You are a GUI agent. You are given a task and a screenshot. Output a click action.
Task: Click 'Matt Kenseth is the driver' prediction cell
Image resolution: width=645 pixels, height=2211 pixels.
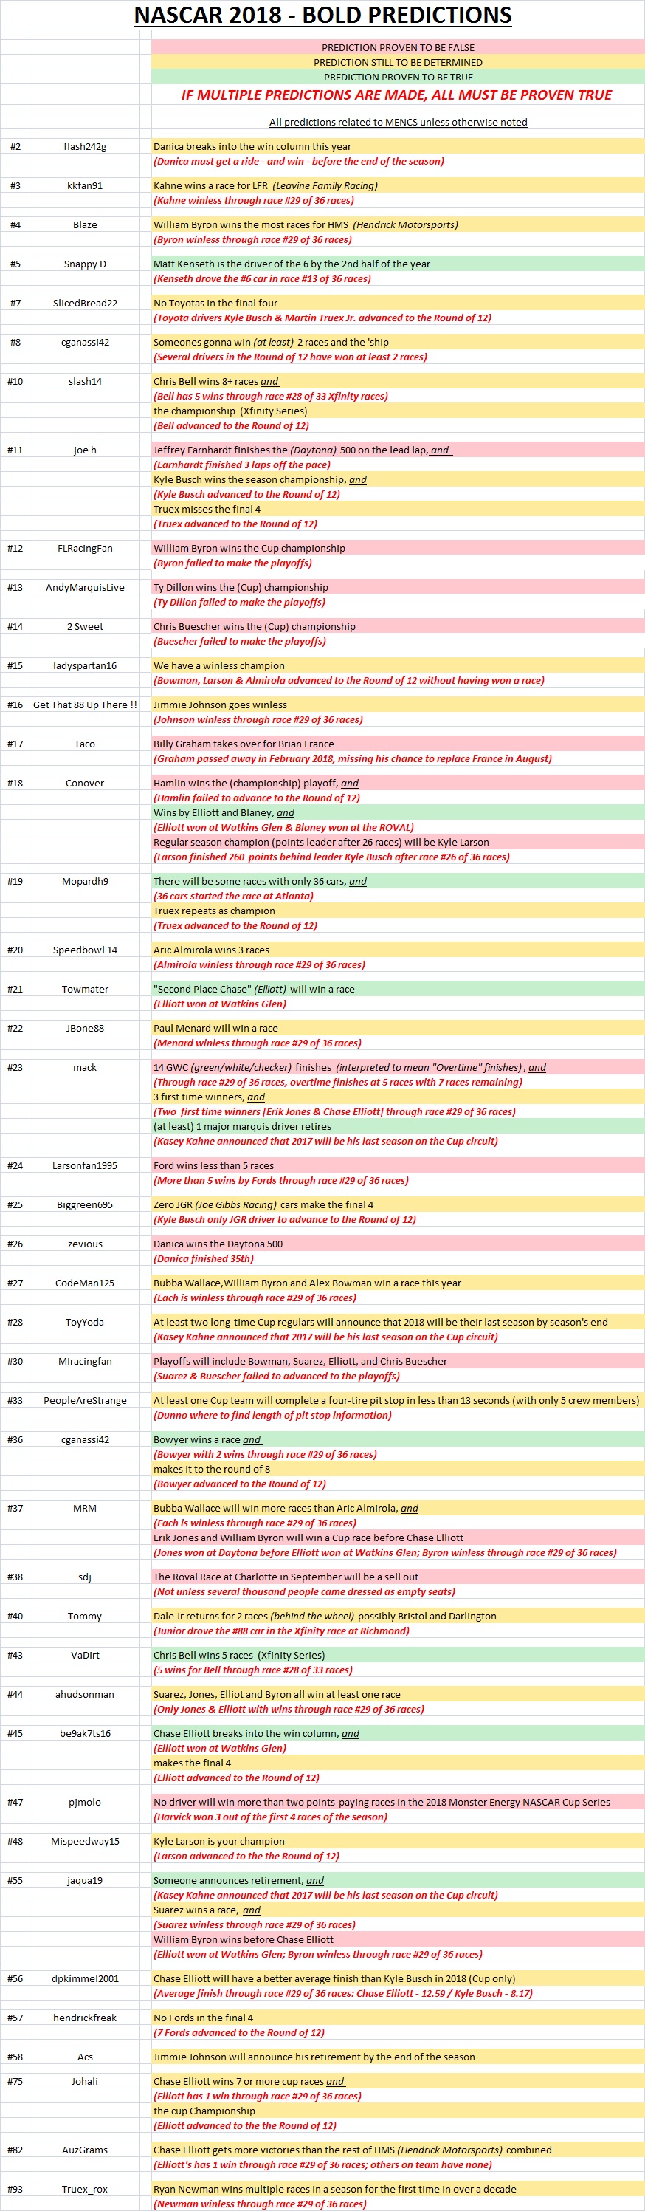tap(292, 264)
